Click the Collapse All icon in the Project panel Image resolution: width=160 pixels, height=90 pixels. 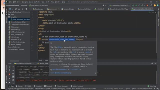pos(22,9)
